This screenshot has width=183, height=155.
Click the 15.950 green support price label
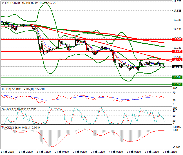[177, 84]
